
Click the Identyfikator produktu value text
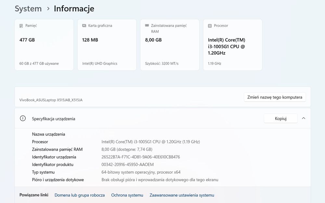tap(127, 165)
